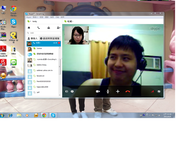The height and width of the screenshot is (141, 177).
Task: Open the WinRAR desktop icon
Action: click(3, 37)
